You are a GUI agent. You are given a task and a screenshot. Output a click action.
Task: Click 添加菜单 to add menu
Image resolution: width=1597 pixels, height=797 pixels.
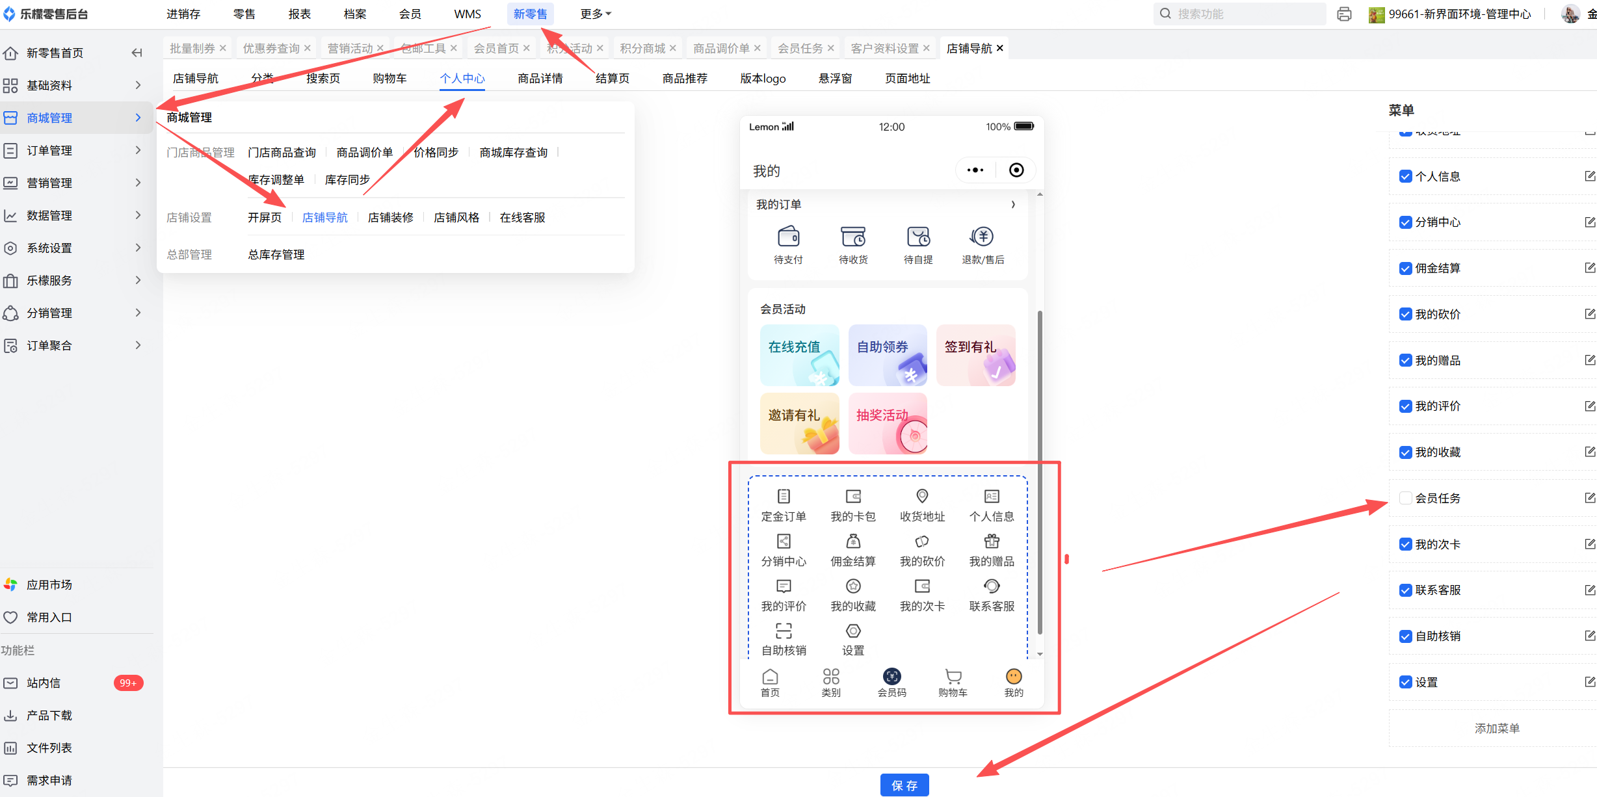[x=1496, y=729]
